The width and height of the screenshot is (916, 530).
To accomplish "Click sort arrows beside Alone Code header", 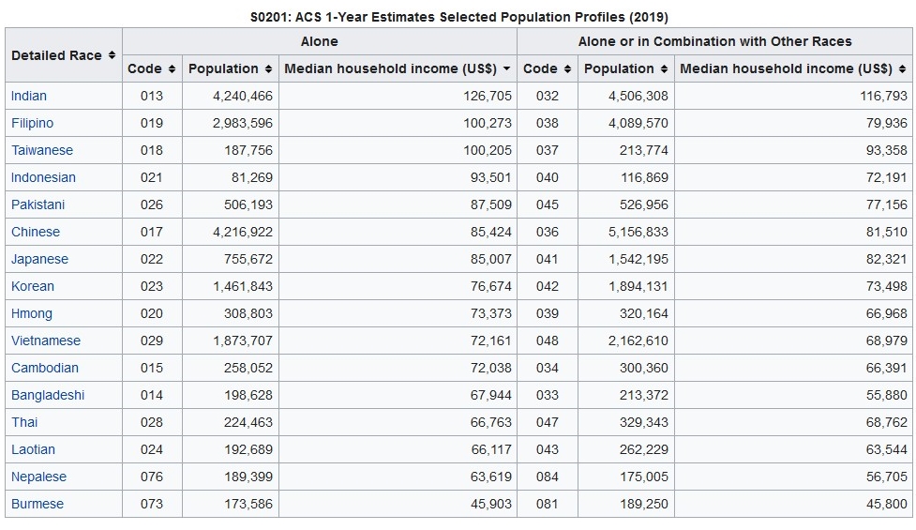I will (x=172, y=69).
